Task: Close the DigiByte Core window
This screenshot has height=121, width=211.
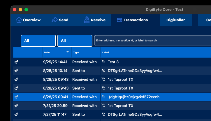Action: (15, 10)
